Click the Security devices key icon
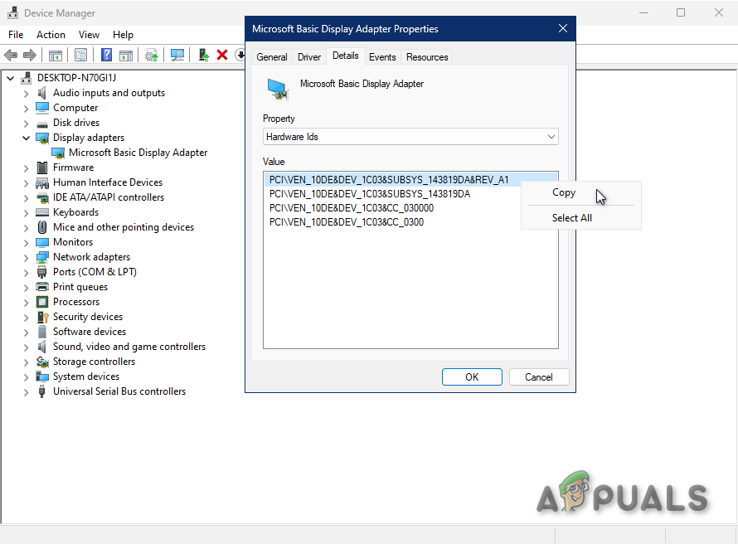The width and height of the screenshot is (738, 544). tap(42, 317)
